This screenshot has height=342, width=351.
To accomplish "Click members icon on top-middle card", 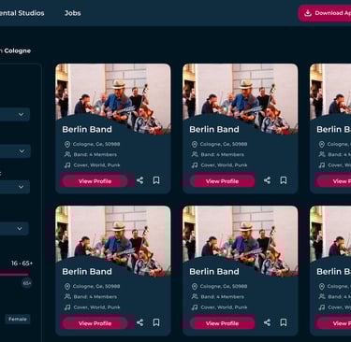I will click(x=195, y=154).
